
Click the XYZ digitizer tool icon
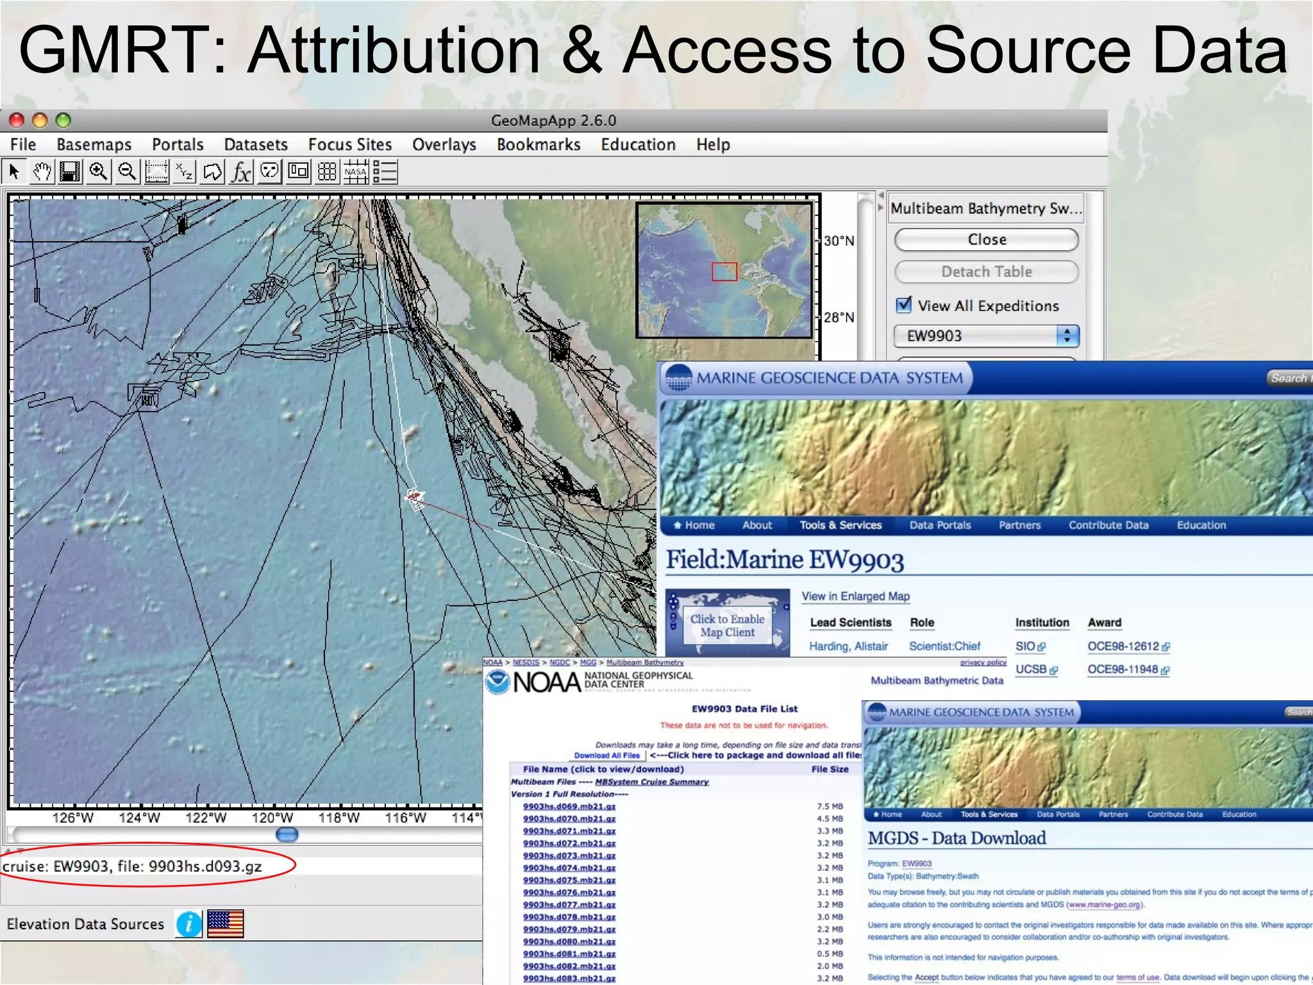point(185,172)
